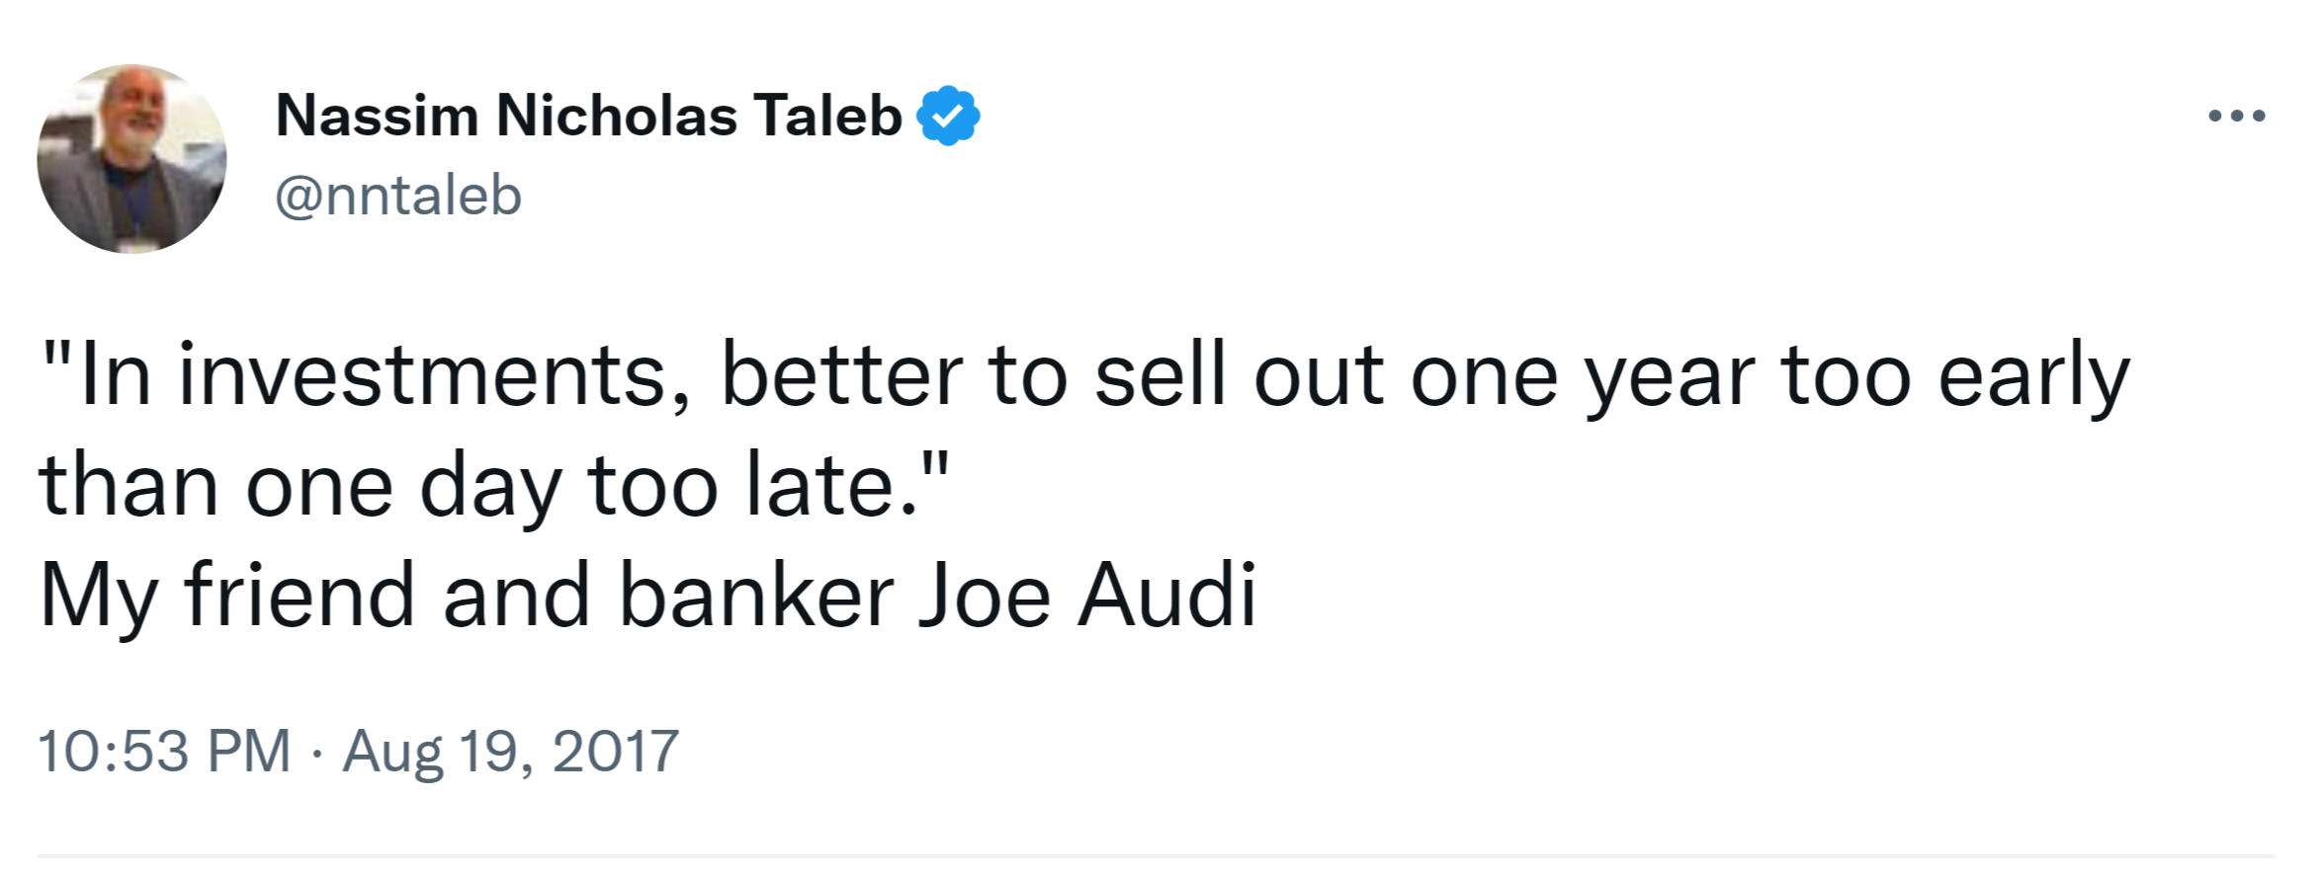Click the word "early" in the quote
Screen dimensions: 2324x881
2032,376
